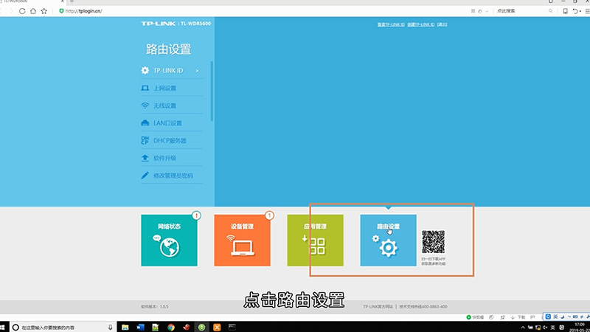Click the Windows taskbar search field
This screenshot has height=332, width=590.
(62, 327)
